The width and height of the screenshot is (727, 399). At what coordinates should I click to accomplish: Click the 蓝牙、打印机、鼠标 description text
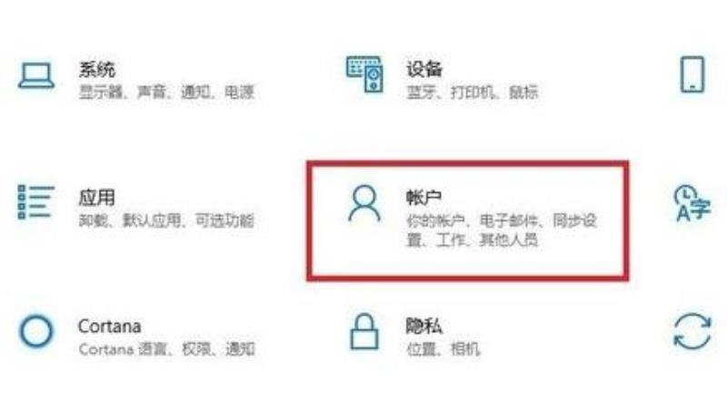click(472, 92)
